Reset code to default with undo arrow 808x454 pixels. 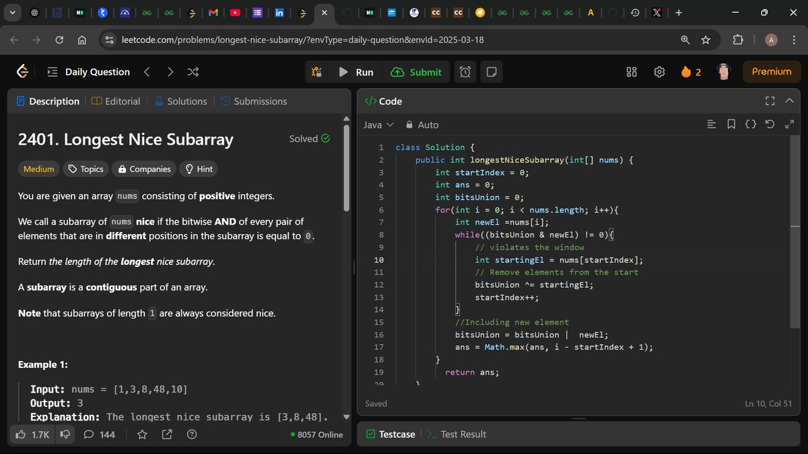(x=770, y=124)
